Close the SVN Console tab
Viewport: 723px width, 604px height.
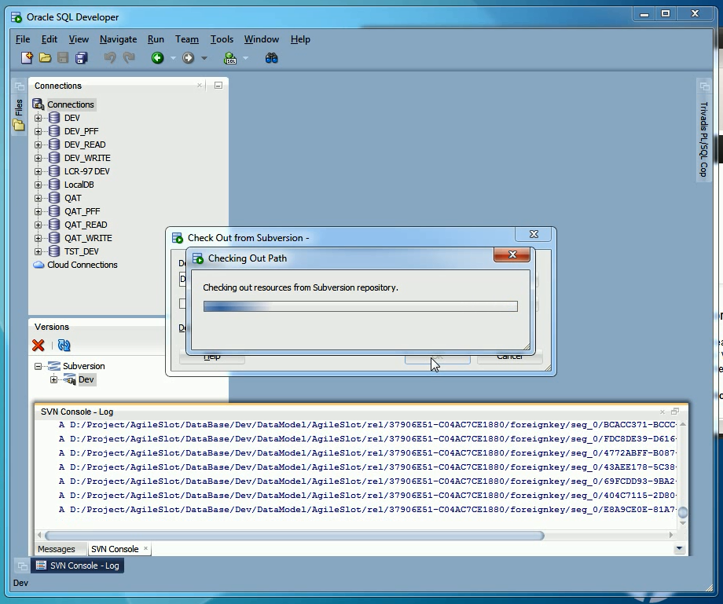pos(145,548)
